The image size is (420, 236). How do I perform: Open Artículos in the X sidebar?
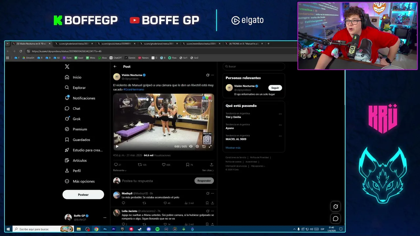(x=76, y=160)
